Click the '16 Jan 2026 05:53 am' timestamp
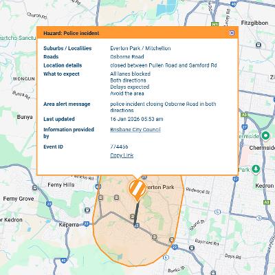 click(x=137, y=119)
